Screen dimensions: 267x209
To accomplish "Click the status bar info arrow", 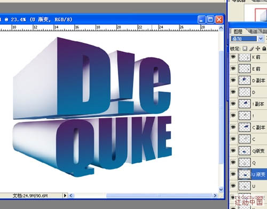I will (x=65, y=196).
